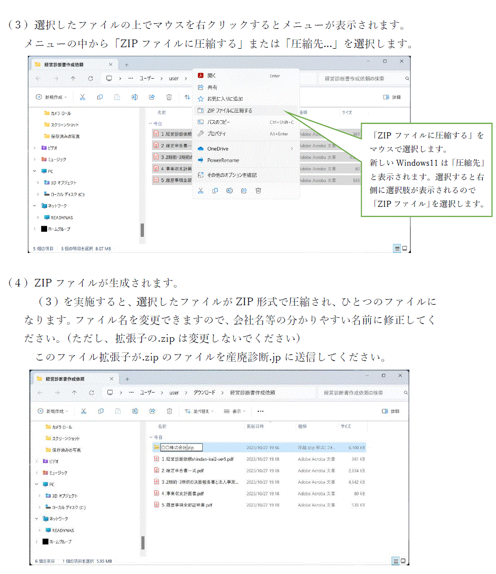Click the scissors cut icon in lower toolbar
Viewport: 496px width, 574px height.
pyautogui.click(x=84, y=411)
